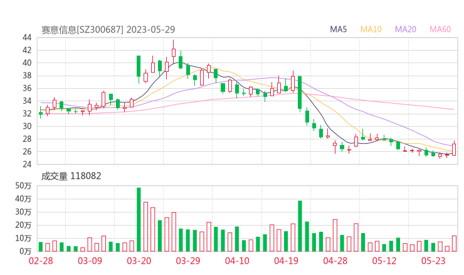Click the red candlestick peaking near 43
464x275 pixels.
[x=174, y=52]
